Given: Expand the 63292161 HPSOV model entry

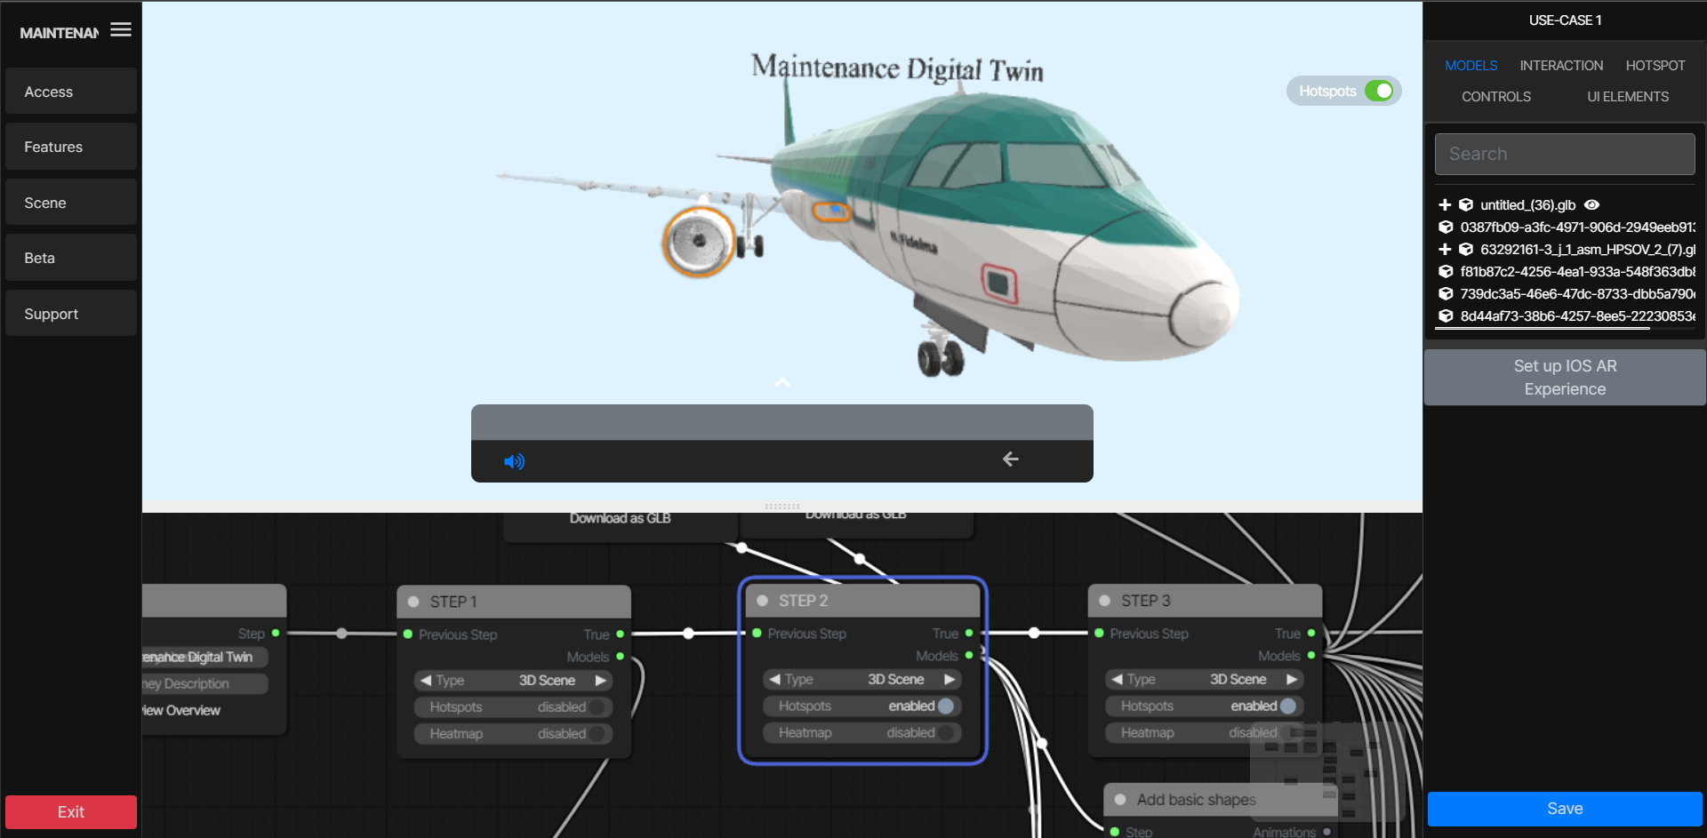Looking at the screenshot, I should 1445,250.
